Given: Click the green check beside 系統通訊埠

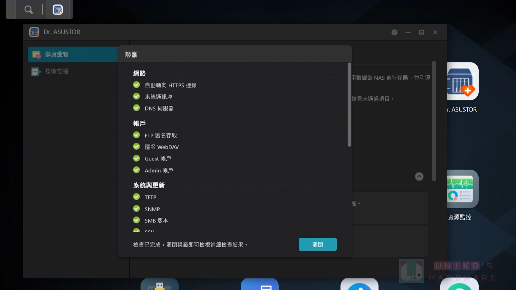Looking at the screenshot, I should (x=136, y=96).
